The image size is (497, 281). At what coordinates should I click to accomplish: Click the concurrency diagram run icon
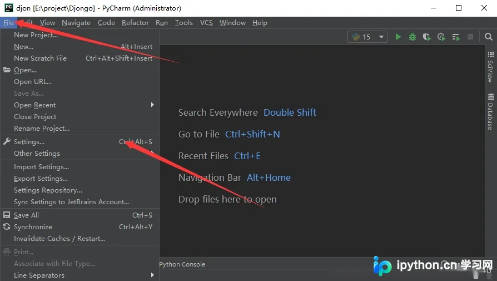[x=456, y=37]
